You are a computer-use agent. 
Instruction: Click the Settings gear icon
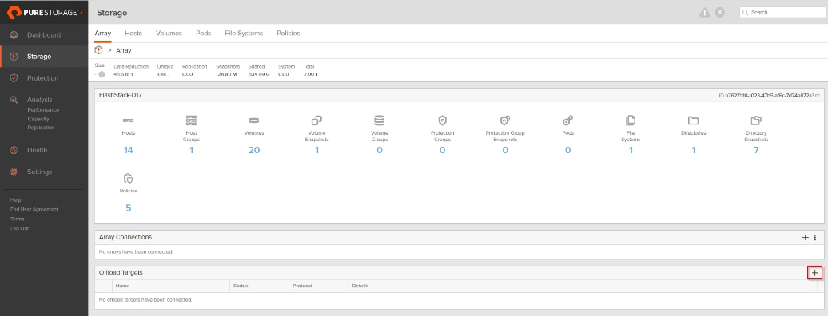[14, 172]
